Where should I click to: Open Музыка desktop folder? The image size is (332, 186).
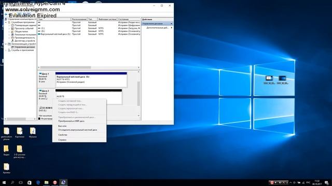[33, 133]
